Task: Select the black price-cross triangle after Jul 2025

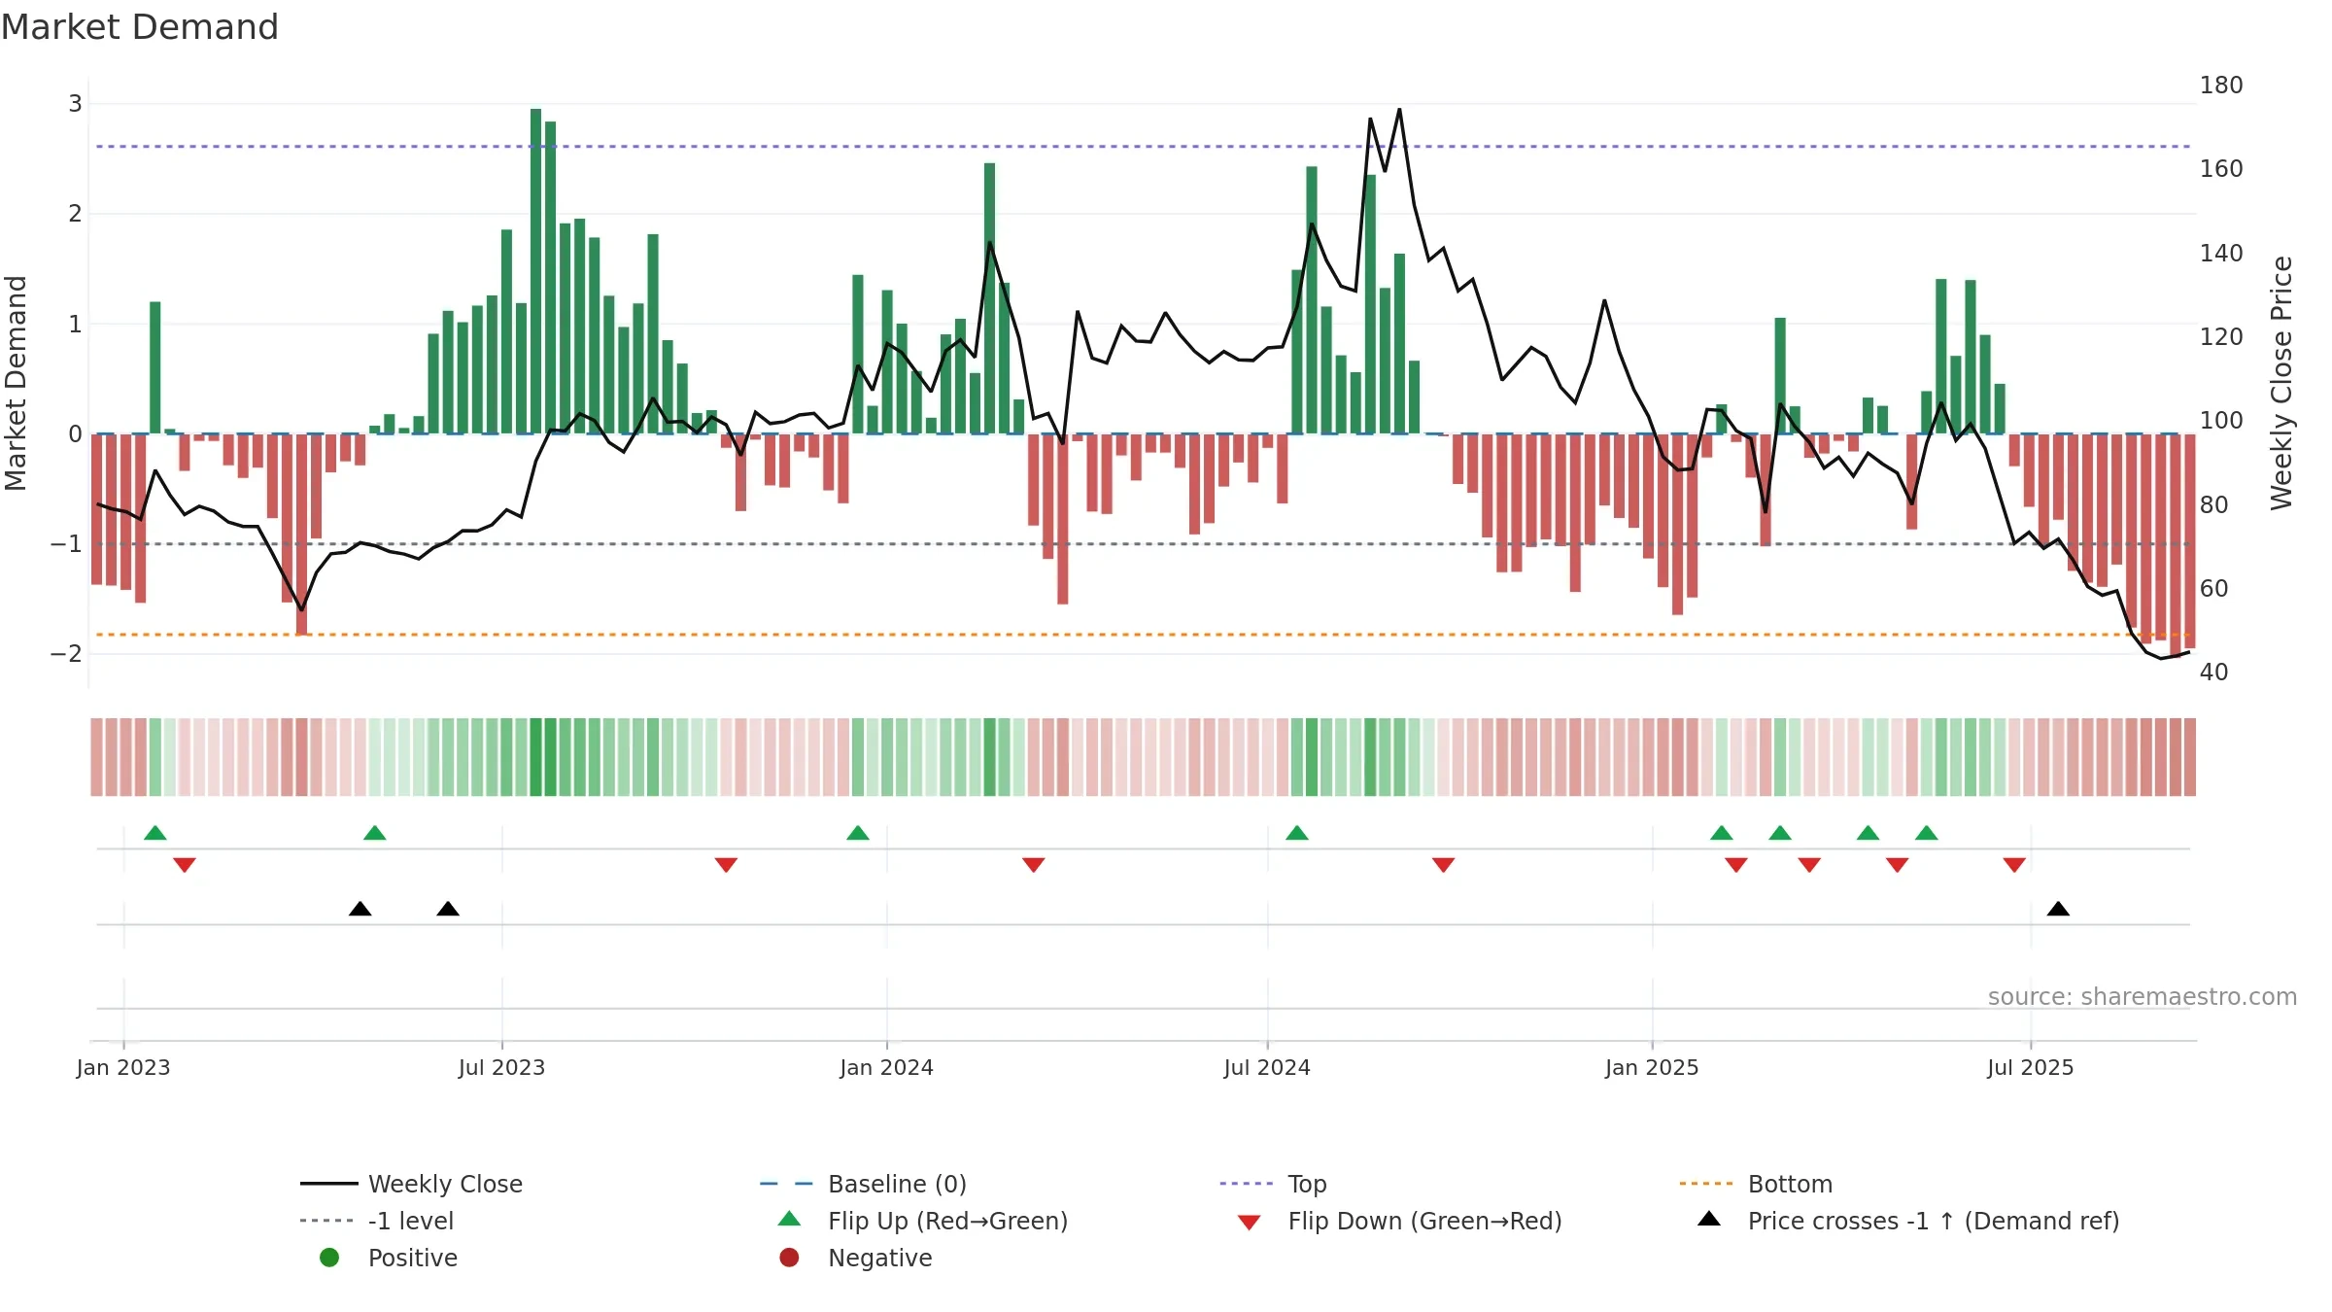Action: [x=2058, y=909]
